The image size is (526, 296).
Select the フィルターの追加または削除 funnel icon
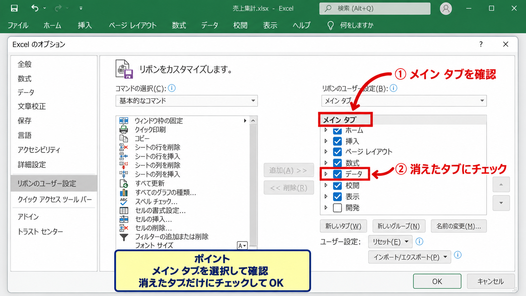coord(124,237)
